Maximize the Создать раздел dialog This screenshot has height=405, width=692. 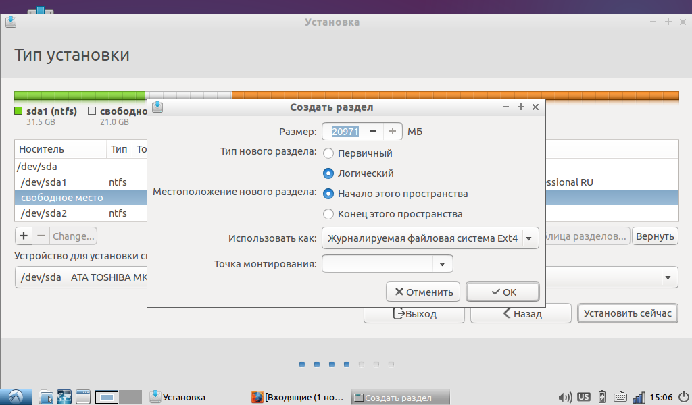(x=521, y=107)
